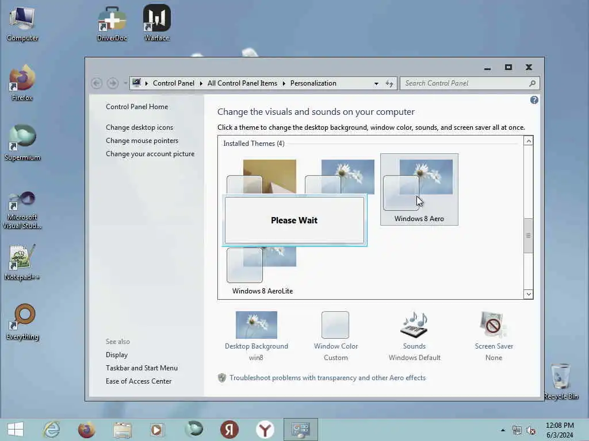Click the active Control Panel taskbar button

(300, 430)
